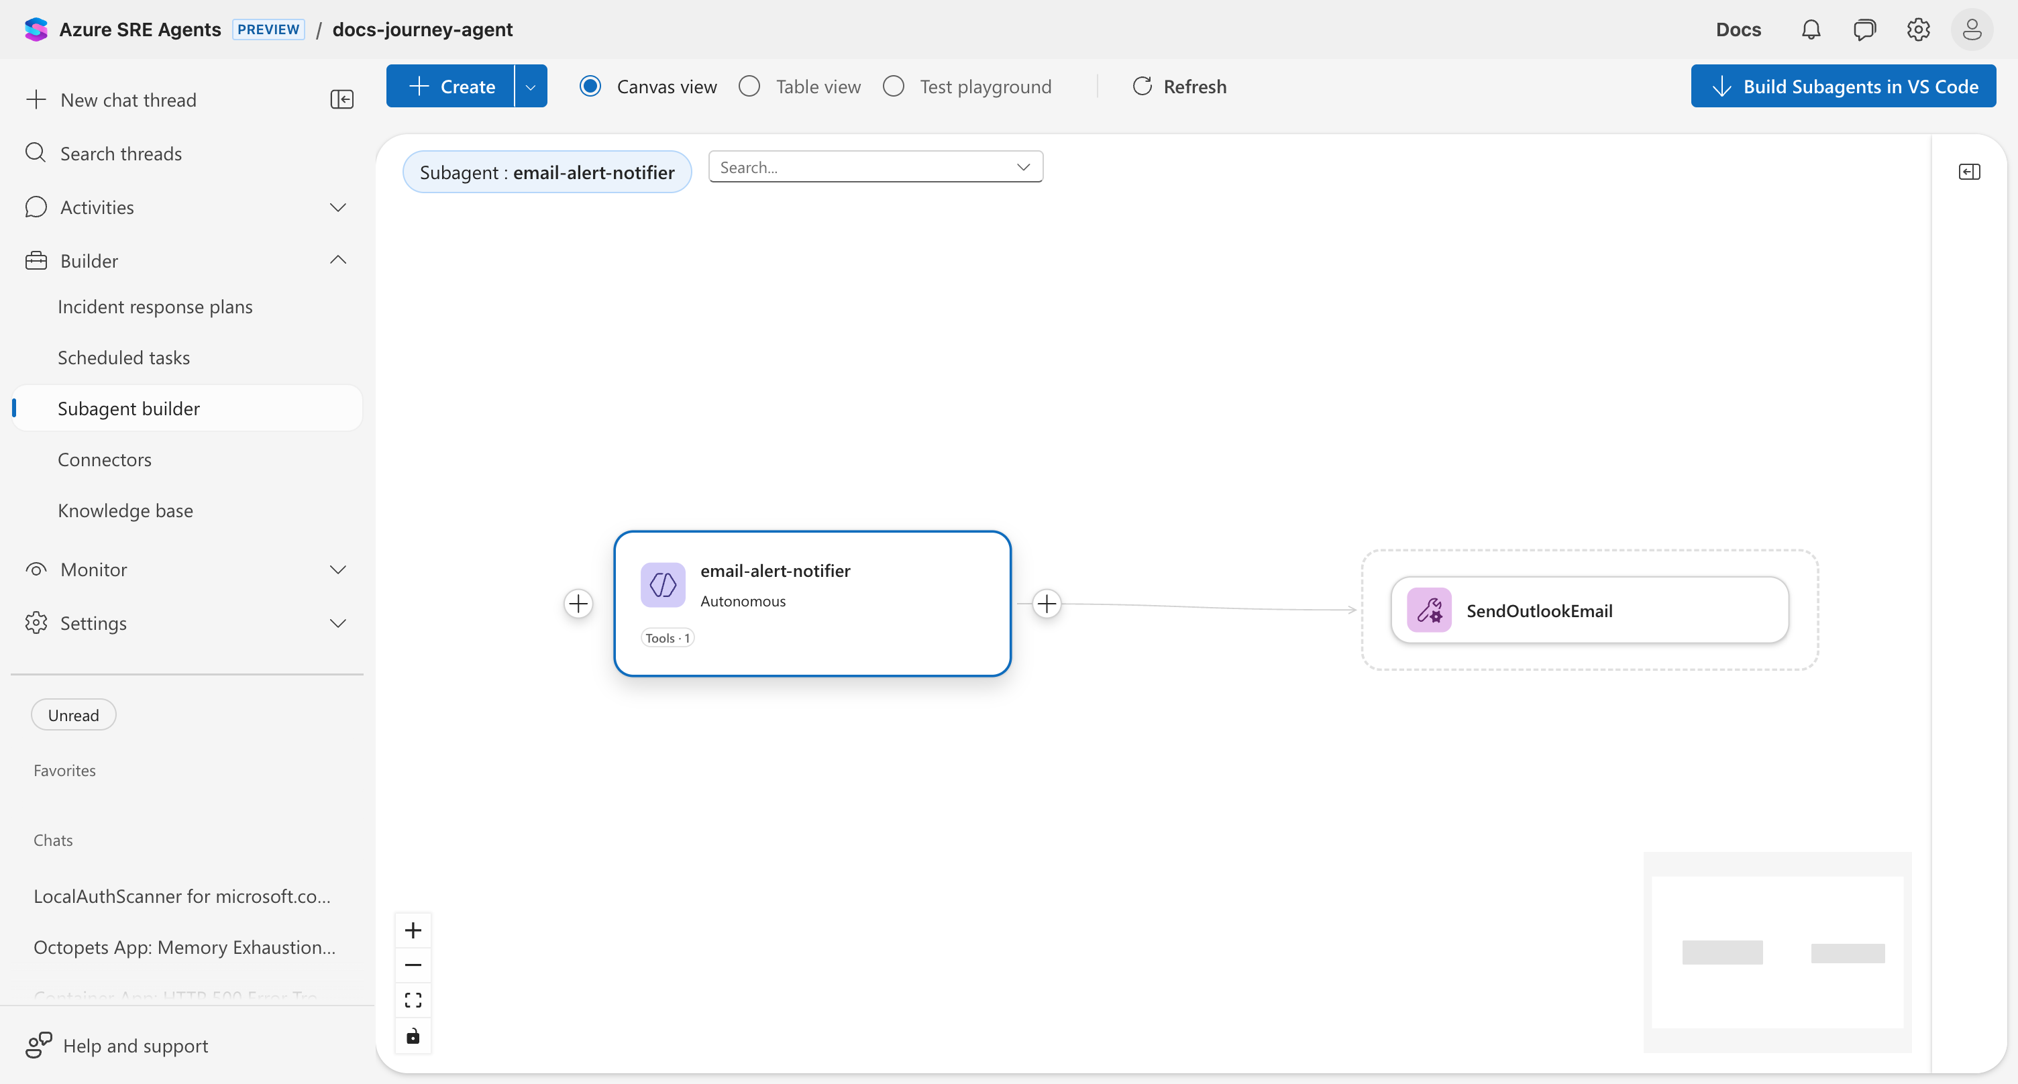The width and height of the screenshot is (2018, 1084).
Task: Click the canvas minimap thumbnail
Action: coord(1776,952)
